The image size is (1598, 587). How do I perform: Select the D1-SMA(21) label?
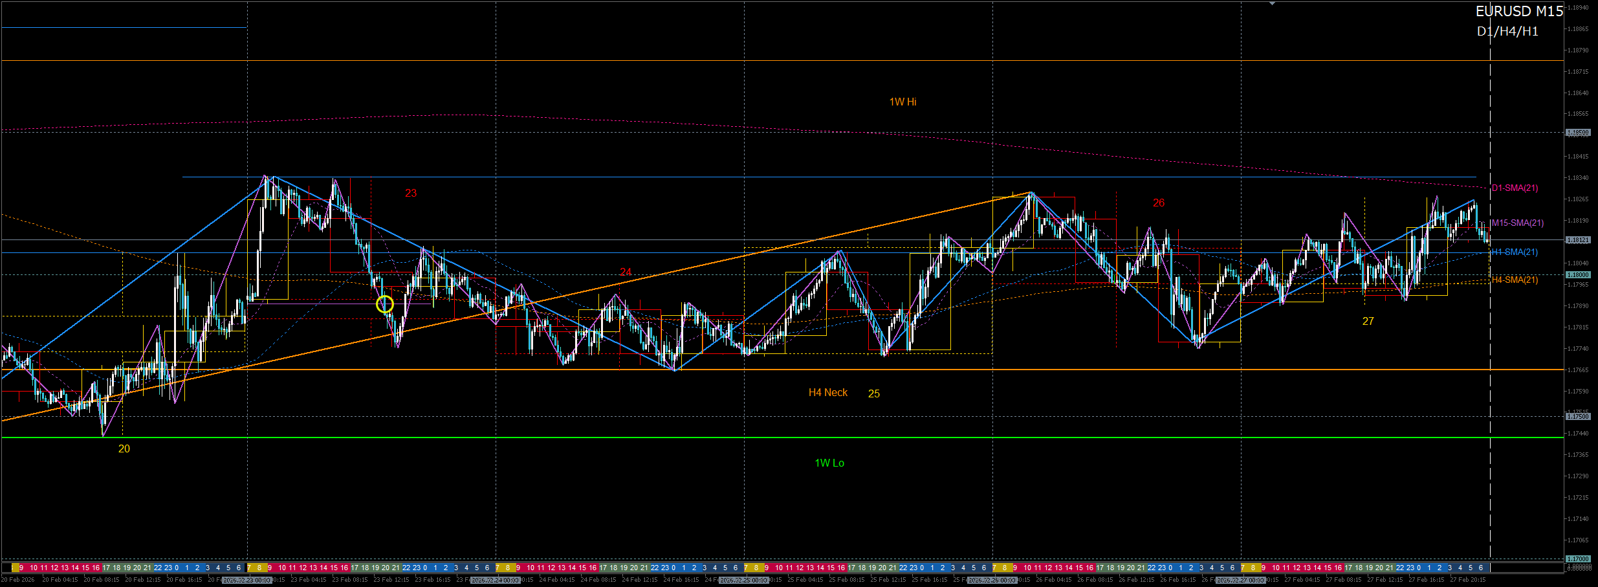(1515, 188)
